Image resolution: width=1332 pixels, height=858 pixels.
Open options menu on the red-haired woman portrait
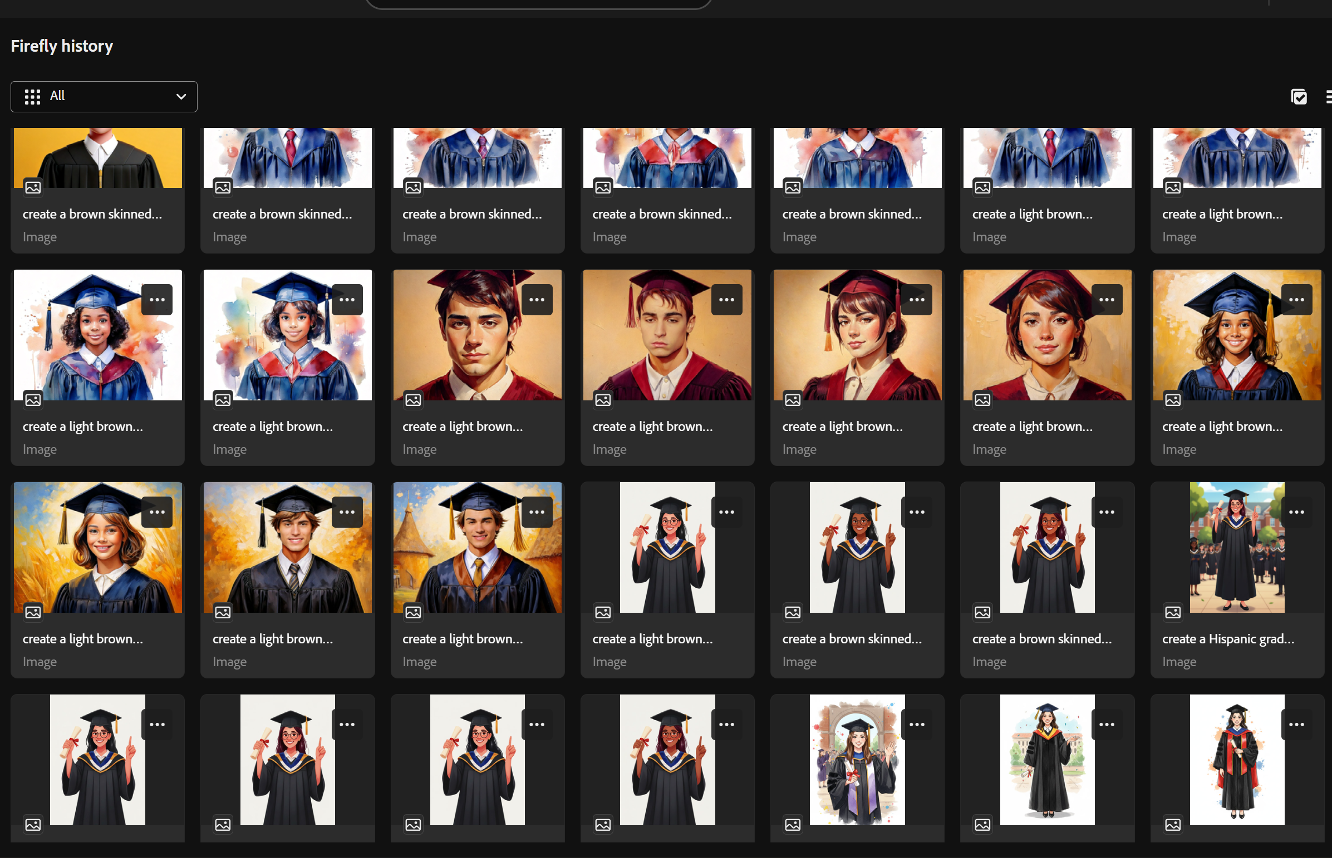pyautogui.click(x=1107, y=300)
